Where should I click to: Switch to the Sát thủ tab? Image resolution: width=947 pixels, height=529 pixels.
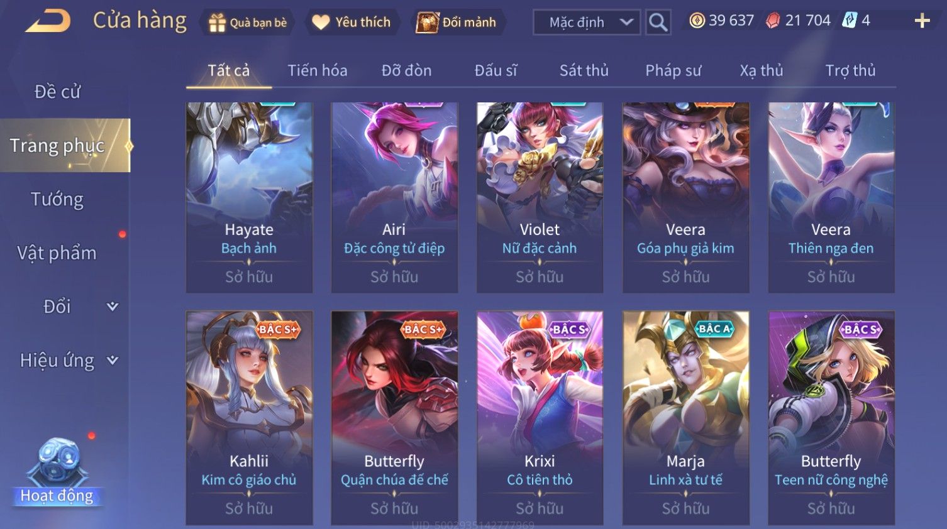tap(584, 70)
